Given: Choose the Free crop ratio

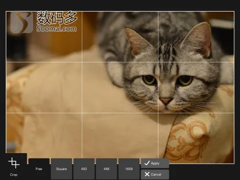Looking at the screenshot, I should click(x=39, y=169).
